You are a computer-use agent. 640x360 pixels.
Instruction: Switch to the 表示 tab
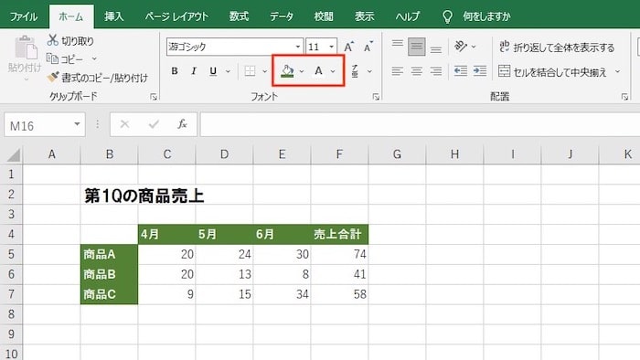[365, 16]
